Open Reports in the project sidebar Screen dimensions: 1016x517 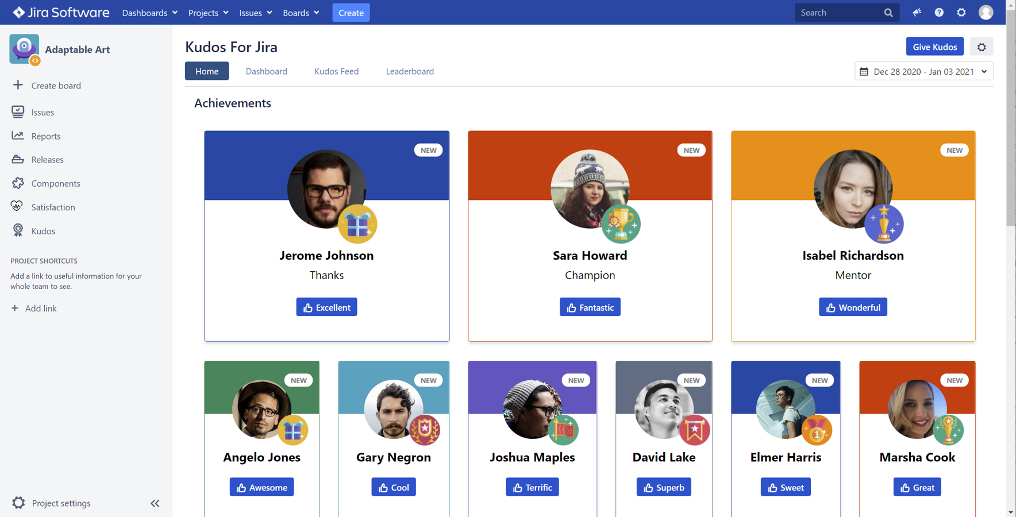(x=46, y=136)
